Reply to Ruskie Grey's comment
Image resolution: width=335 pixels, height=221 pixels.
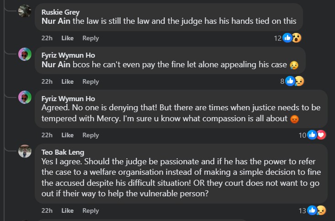coord(90,38)
